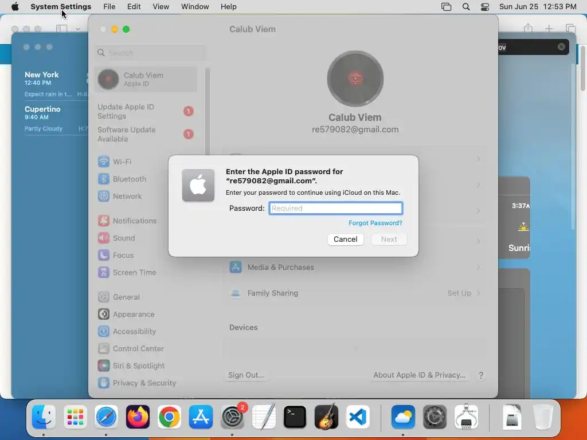
Task: Click the Settings search field
Action: coord(150,53)
